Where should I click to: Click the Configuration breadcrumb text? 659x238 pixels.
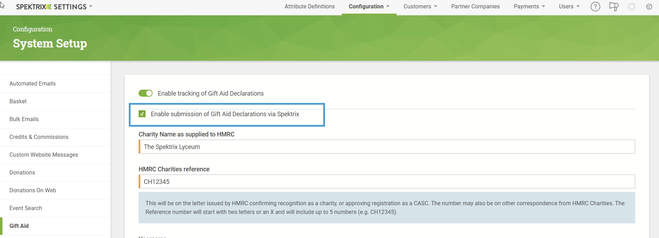coord(32,29)
